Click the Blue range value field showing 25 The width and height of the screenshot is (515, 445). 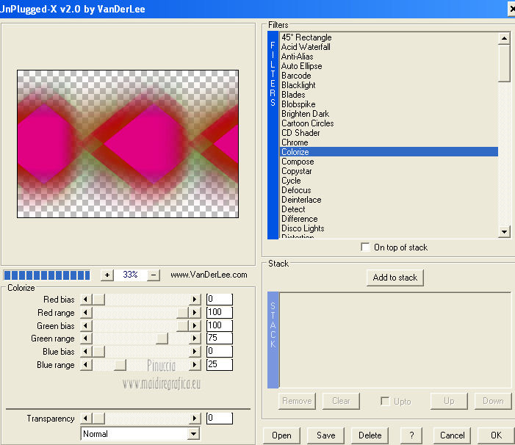pos(220,365)
